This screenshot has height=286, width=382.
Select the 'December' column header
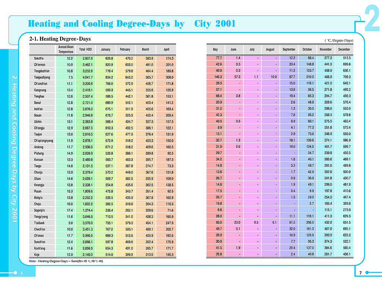point(344,49)
